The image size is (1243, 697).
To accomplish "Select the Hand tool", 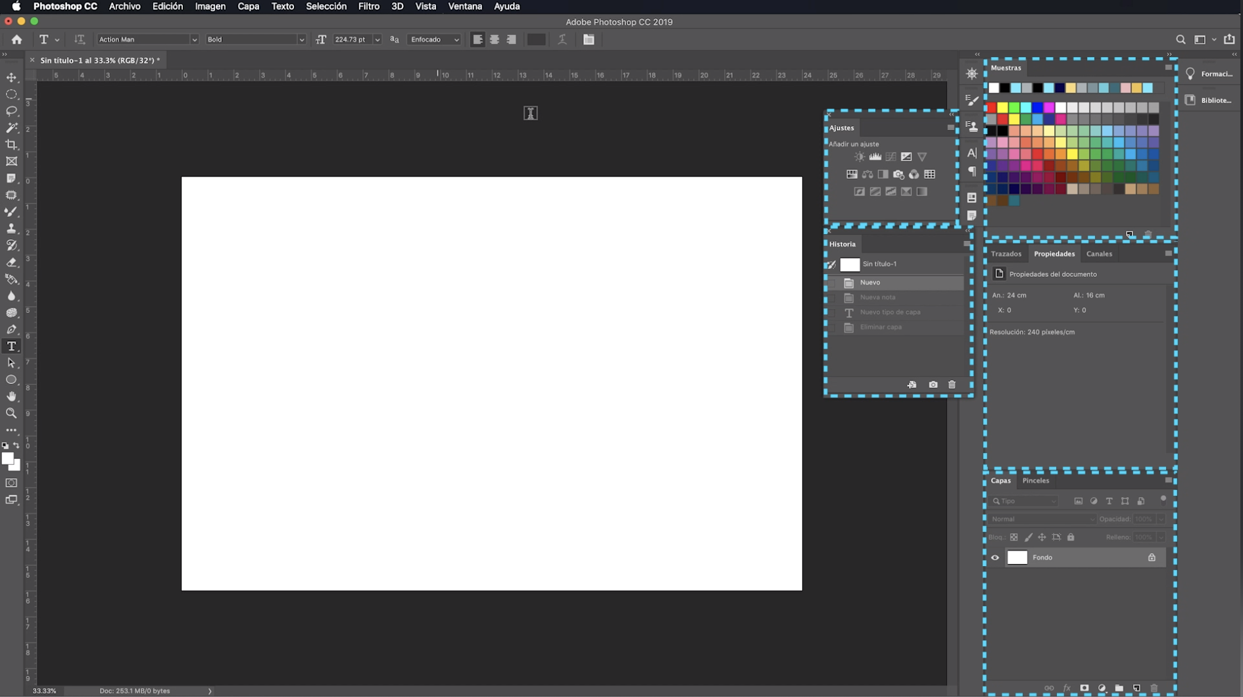I will [11, 397].
